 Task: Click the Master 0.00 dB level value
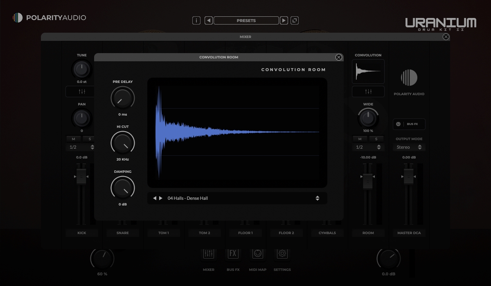click(x=409, y=157)
